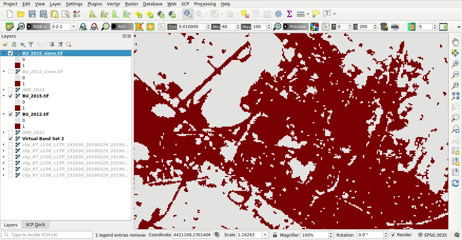
Task: Open the Scale 1:24263 dropdown
Action: click(x=265, y=235)
